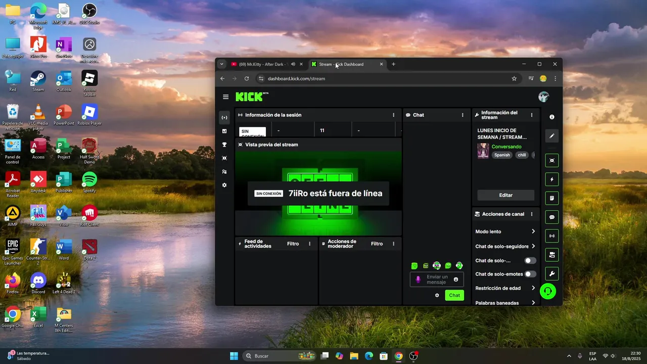Reload the Kick dashboard page
Screen dimensions: 647x364
(247, 78)
